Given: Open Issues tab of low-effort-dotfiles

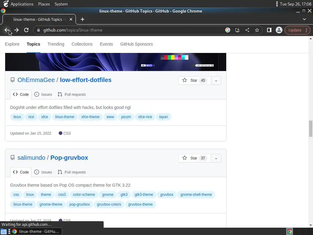Looking at the screenshot, I should click(x=43, y=95).
